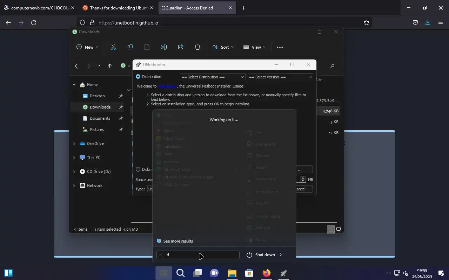Go back in the Downloads explorer window
This screenshot has height=280, width=449.
(76, 66)
